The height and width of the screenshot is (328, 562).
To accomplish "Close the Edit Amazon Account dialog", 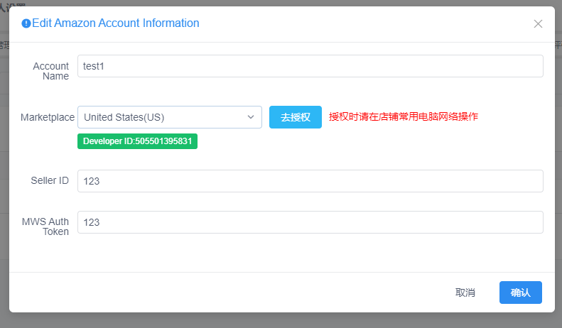I will coord(538,24).
